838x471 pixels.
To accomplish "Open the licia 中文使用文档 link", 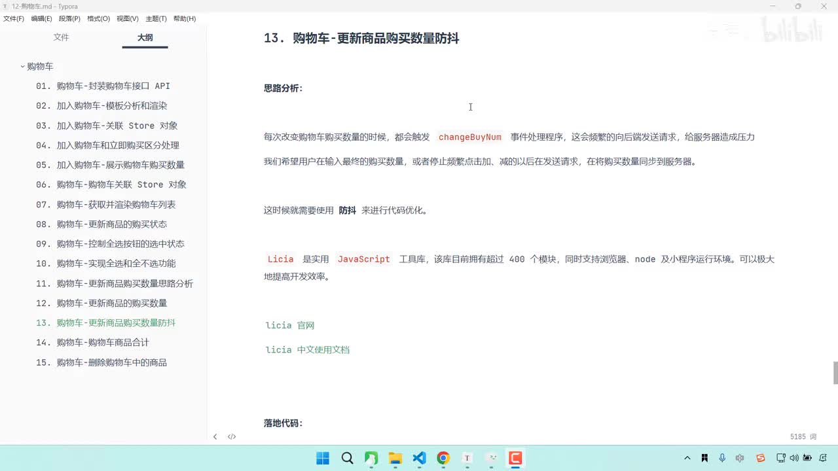I will coord(308,350).
